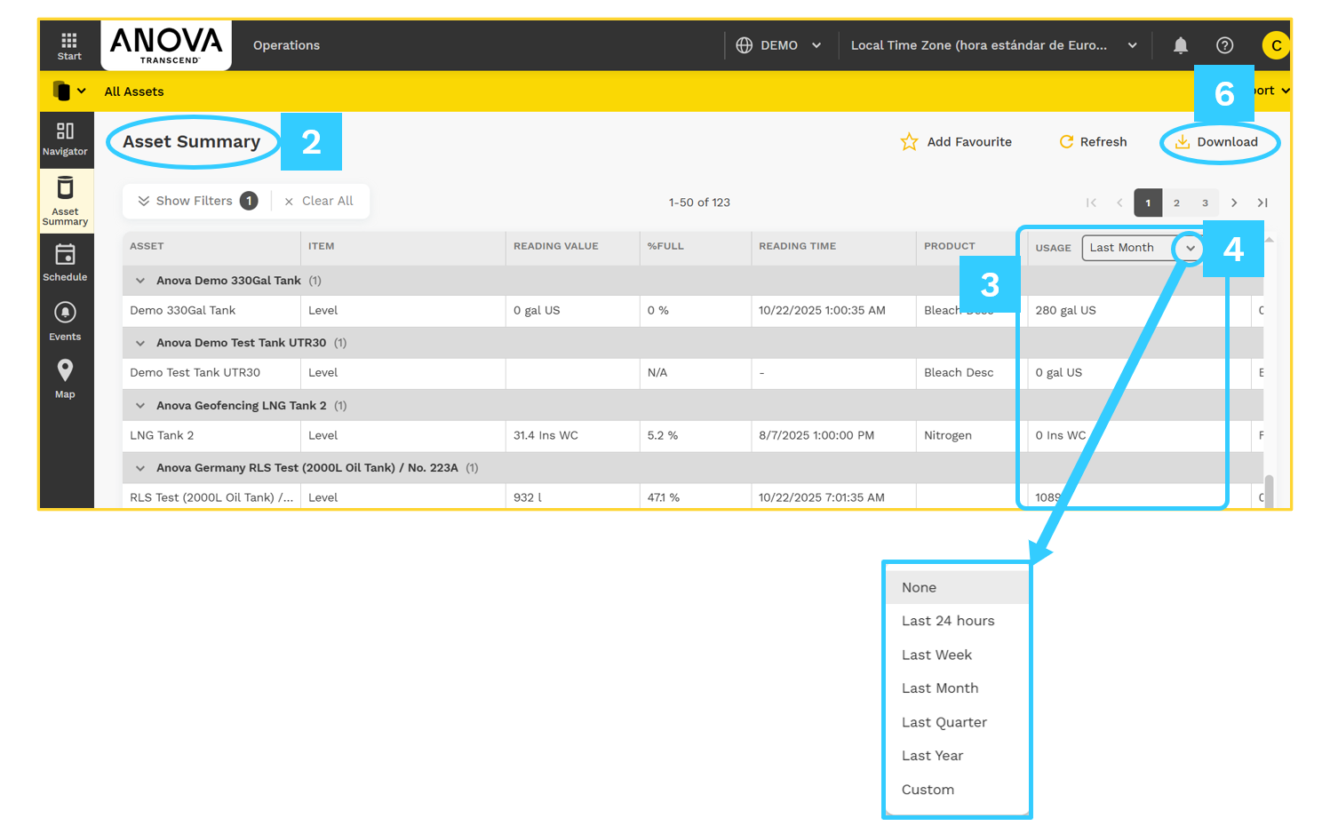Viewport: 1330px width, 834px height.
Task: Open the Local Time Zone dropdown
Action: pyautogui.click(x=993, y=44)
